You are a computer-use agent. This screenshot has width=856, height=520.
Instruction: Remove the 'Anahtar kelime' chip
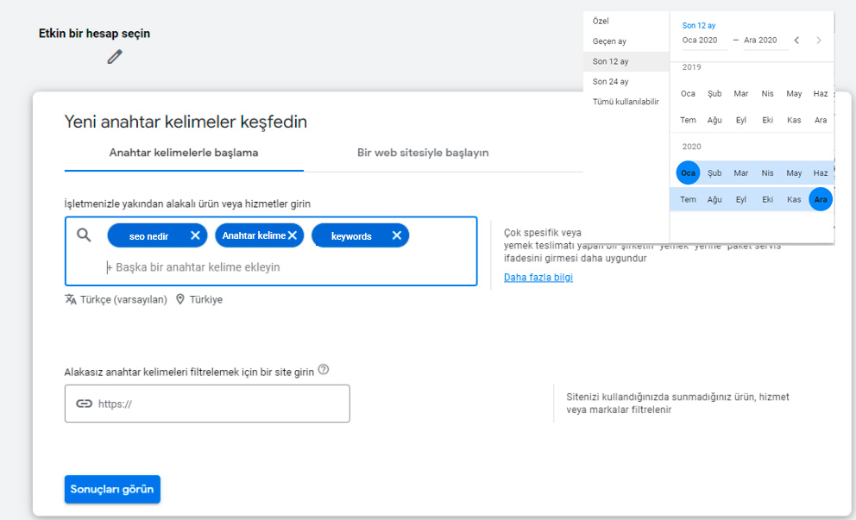(x=293, y=235)
